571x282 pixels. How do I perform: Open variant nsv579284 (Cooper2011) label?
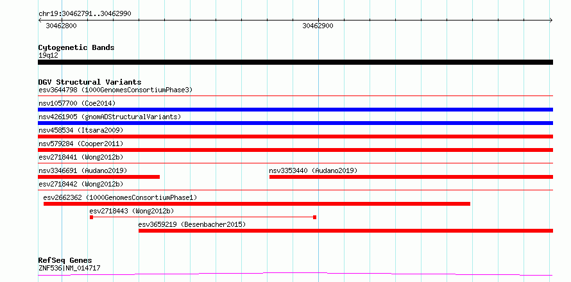point(81,144)
